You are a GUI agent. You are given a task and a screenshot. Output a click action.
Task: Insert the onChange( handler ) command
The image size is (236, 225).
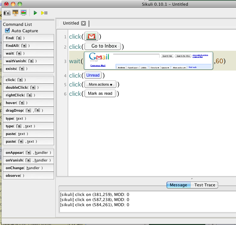click(x=28, y=168)
